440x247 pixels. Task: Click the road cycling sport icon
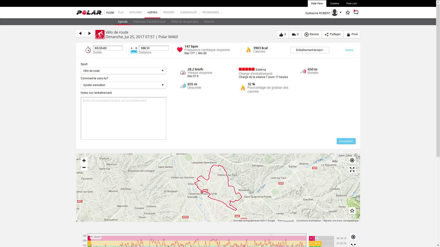pos(100,35)
